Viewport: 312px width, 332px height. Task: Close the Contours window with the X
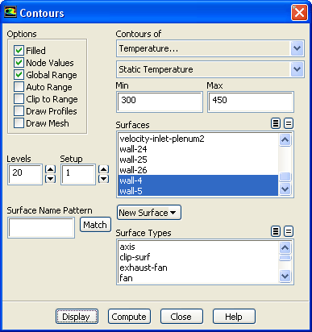(x=299, y=12)
